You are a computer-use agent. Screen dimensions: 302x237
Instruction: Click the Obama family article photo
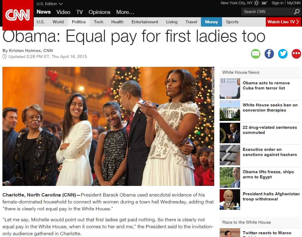point(108,126)
